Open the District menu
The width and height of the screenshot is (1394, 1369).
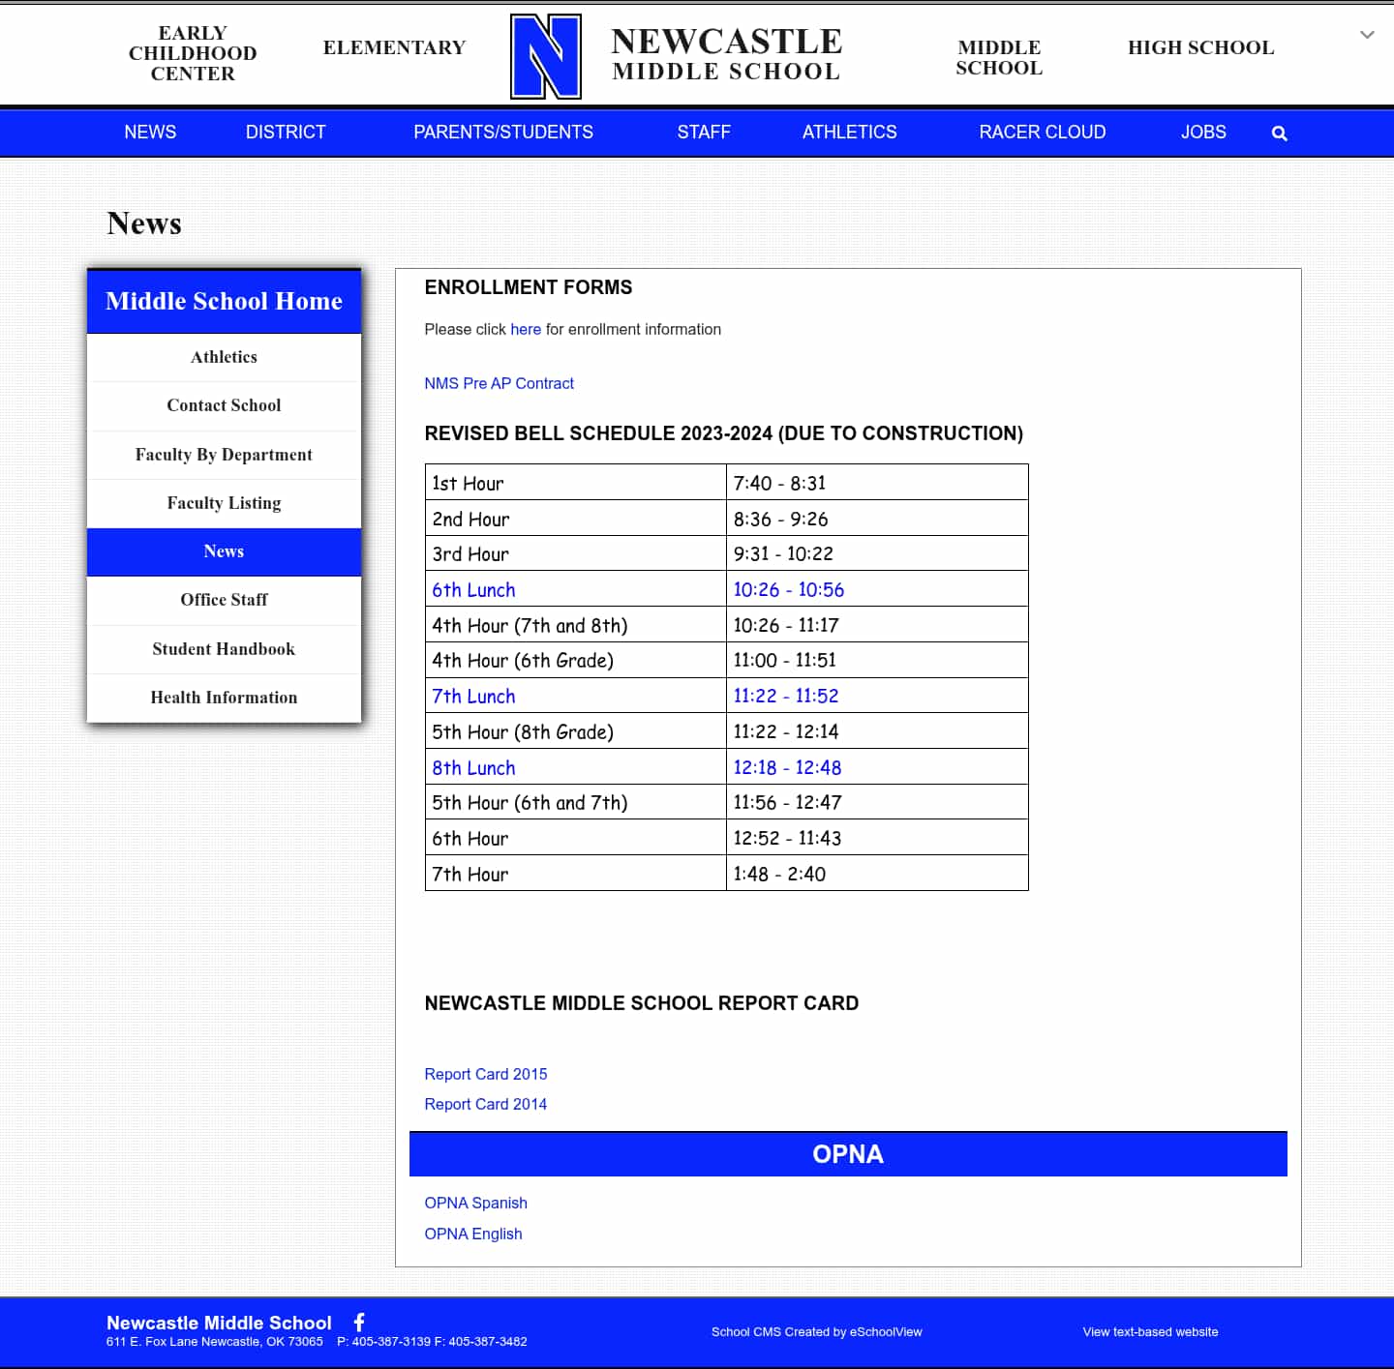click(286, 133)
